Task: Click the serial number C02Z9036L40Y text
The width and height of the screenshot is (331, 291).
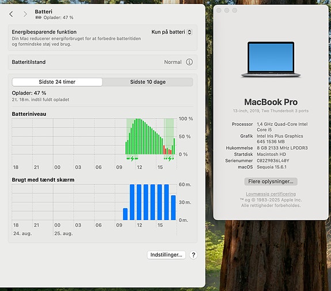Action: pos(273,161)
